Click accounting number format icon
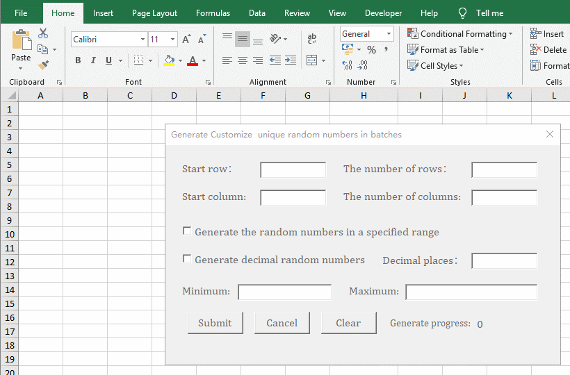The image size is (570, 375). (348, 49)
